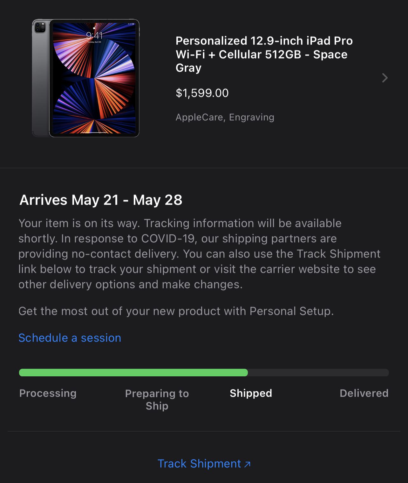This screenshot has width=408, height=483.
Task: Tap the highlighted Shipped status step
Action: click(x=251, y=393)
